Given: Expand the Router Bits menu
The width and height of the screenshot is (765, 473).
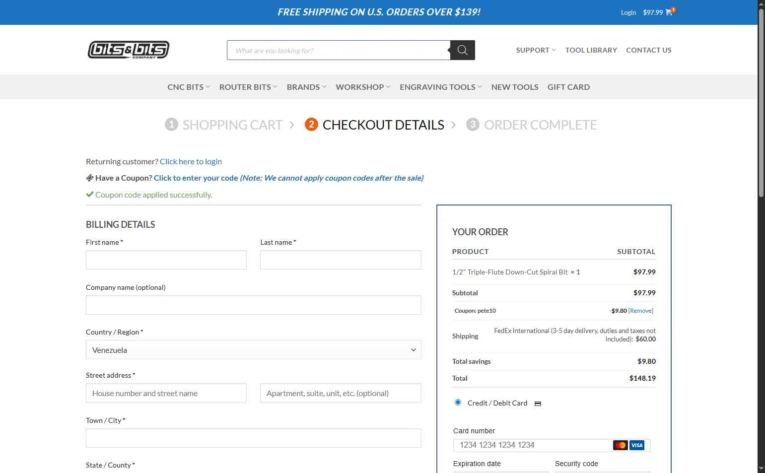Looking at the screenshot, I should [x=248, y=87].
